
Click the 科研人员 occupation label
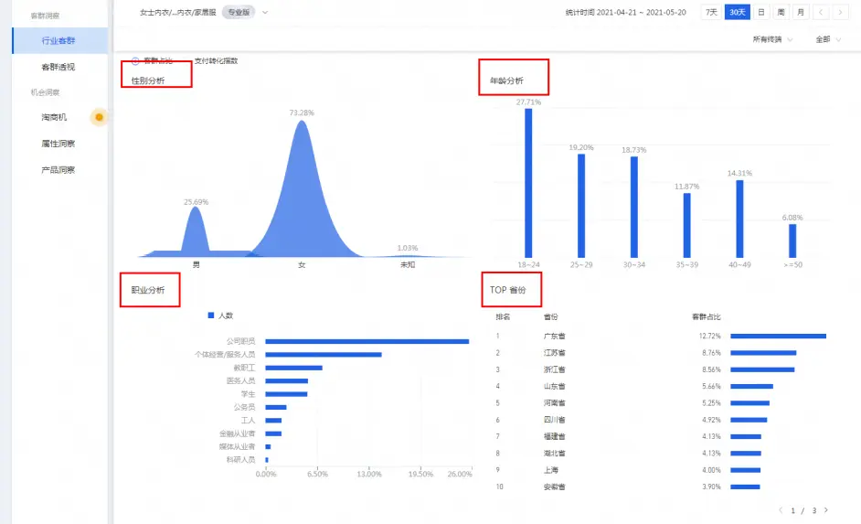tap(241, 460)
